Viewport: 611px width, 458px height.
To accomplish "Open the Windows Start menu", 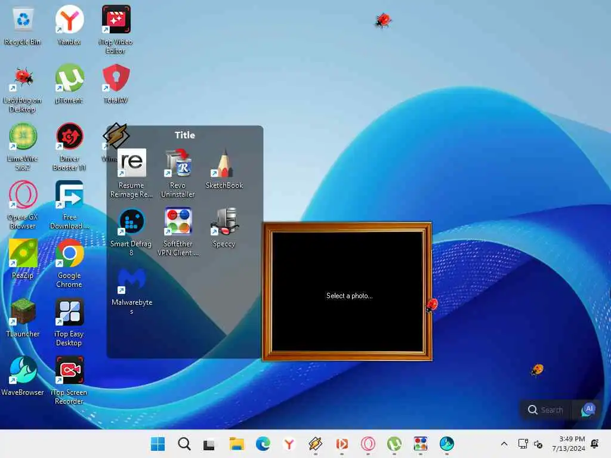I will [158, 444].
